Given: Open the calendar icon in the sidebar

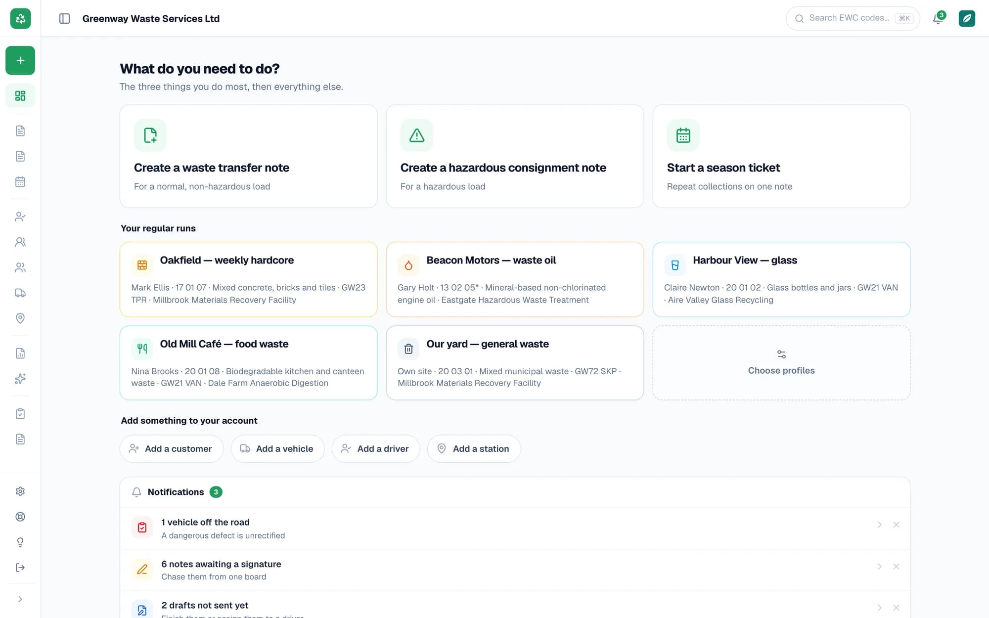Looking at the screenshot, I should tap(20, 181).
